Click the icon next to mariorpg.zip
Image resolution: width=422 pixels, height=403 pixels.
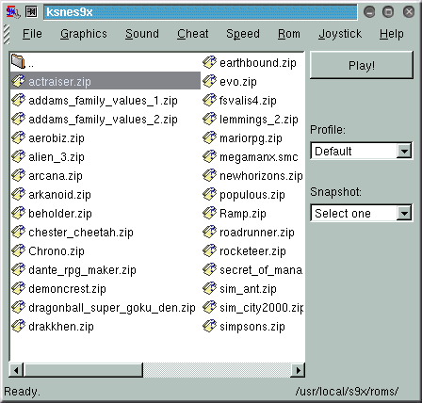point(209,138)
